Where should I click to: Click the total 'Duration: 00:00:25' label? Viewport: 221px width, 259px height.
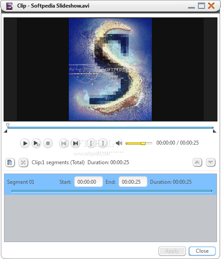[x=108, y=162]
